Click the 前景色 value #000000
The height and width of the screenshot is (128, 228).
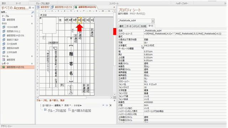click(x=185, y=102)
